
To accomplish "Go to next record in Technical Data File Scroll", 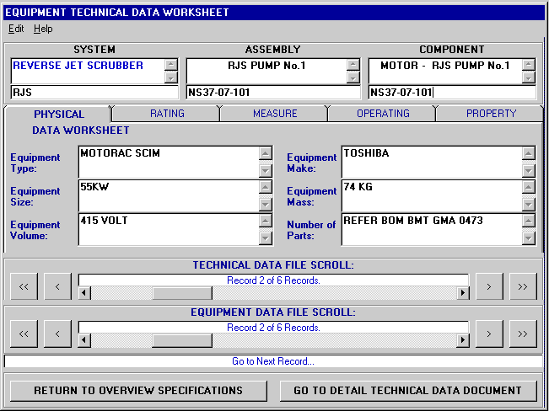I will click(x=489, y=287).
